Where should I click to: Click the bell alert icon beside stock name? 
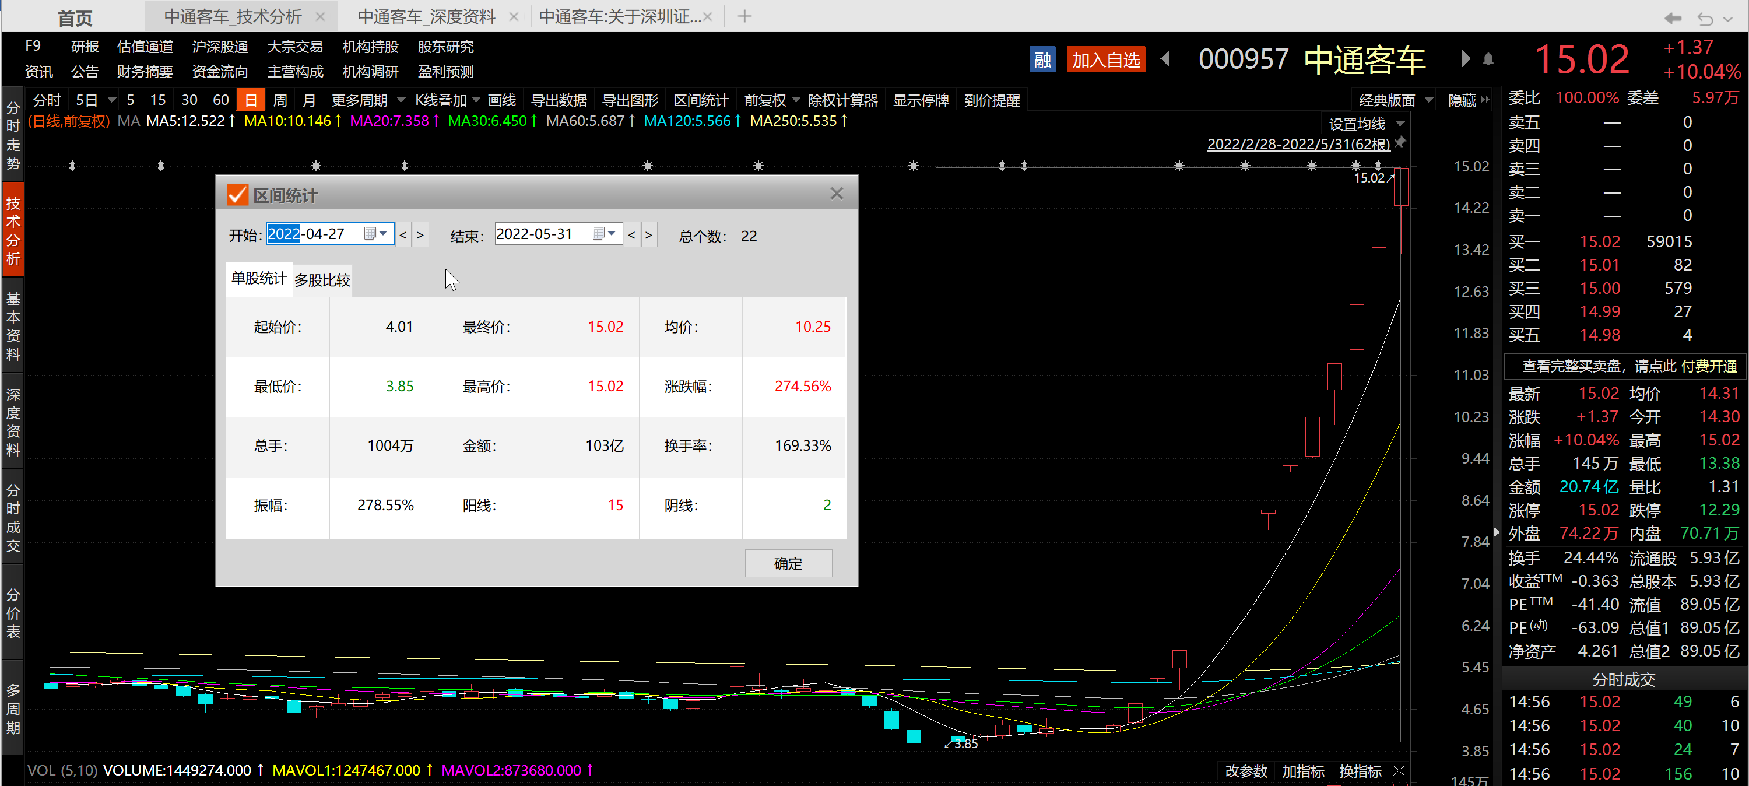(x=1488, y=60)
